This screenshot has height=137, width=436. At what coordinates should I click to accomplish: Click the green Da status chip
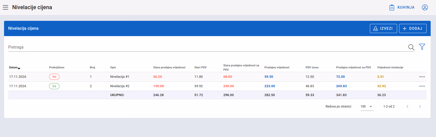click(x=54, y=86)
